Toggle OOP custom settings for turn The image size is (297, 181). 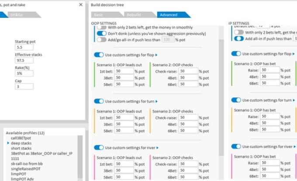(99, 101)
